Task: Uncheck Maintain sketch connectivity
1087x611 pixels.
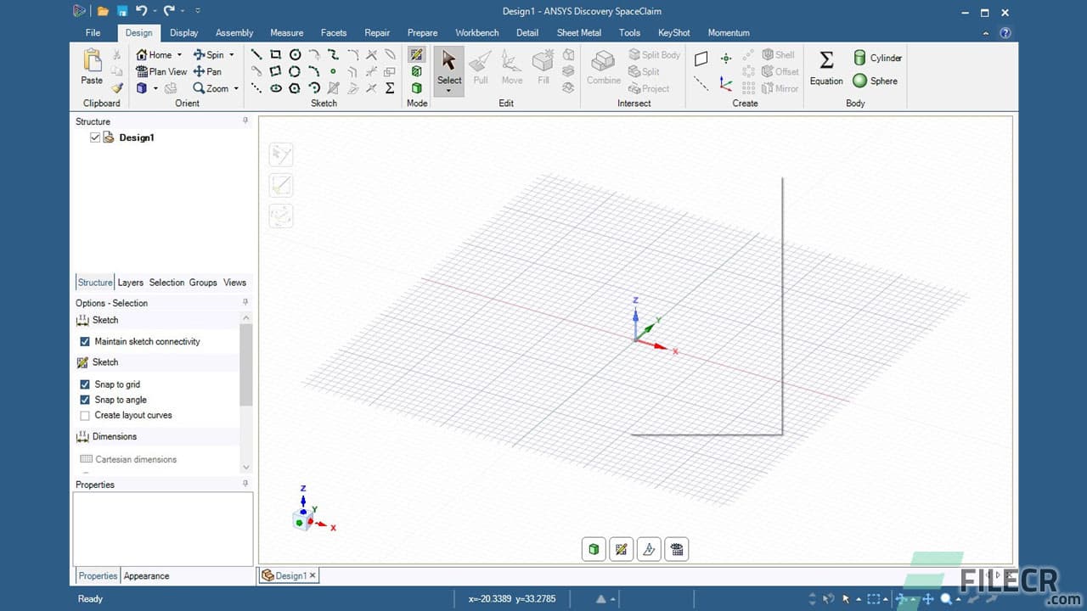Action: [x=85, y=341]
